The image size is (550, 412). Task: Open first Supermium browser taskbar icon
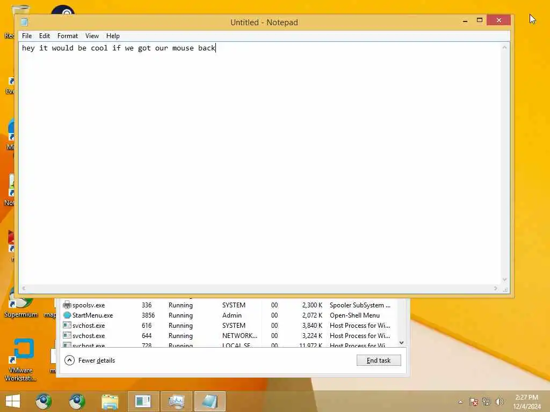pos(44,401)
